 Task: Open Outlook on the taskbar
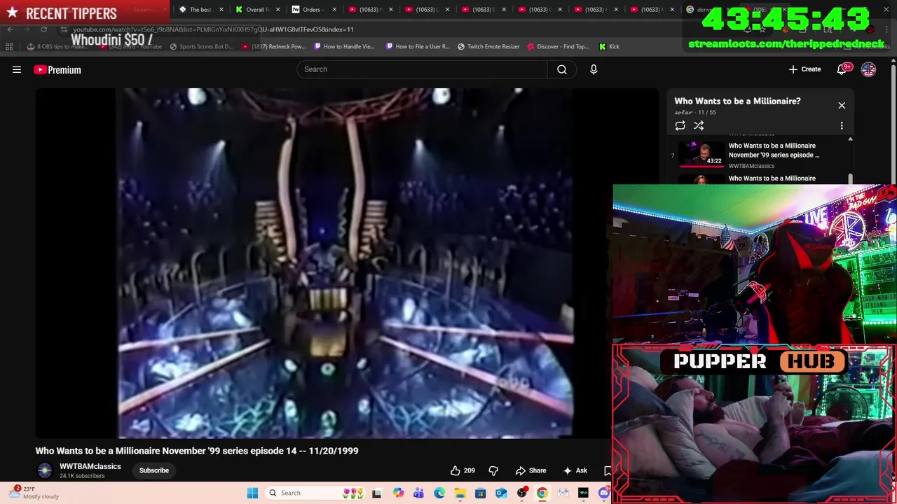coord(501,493)
